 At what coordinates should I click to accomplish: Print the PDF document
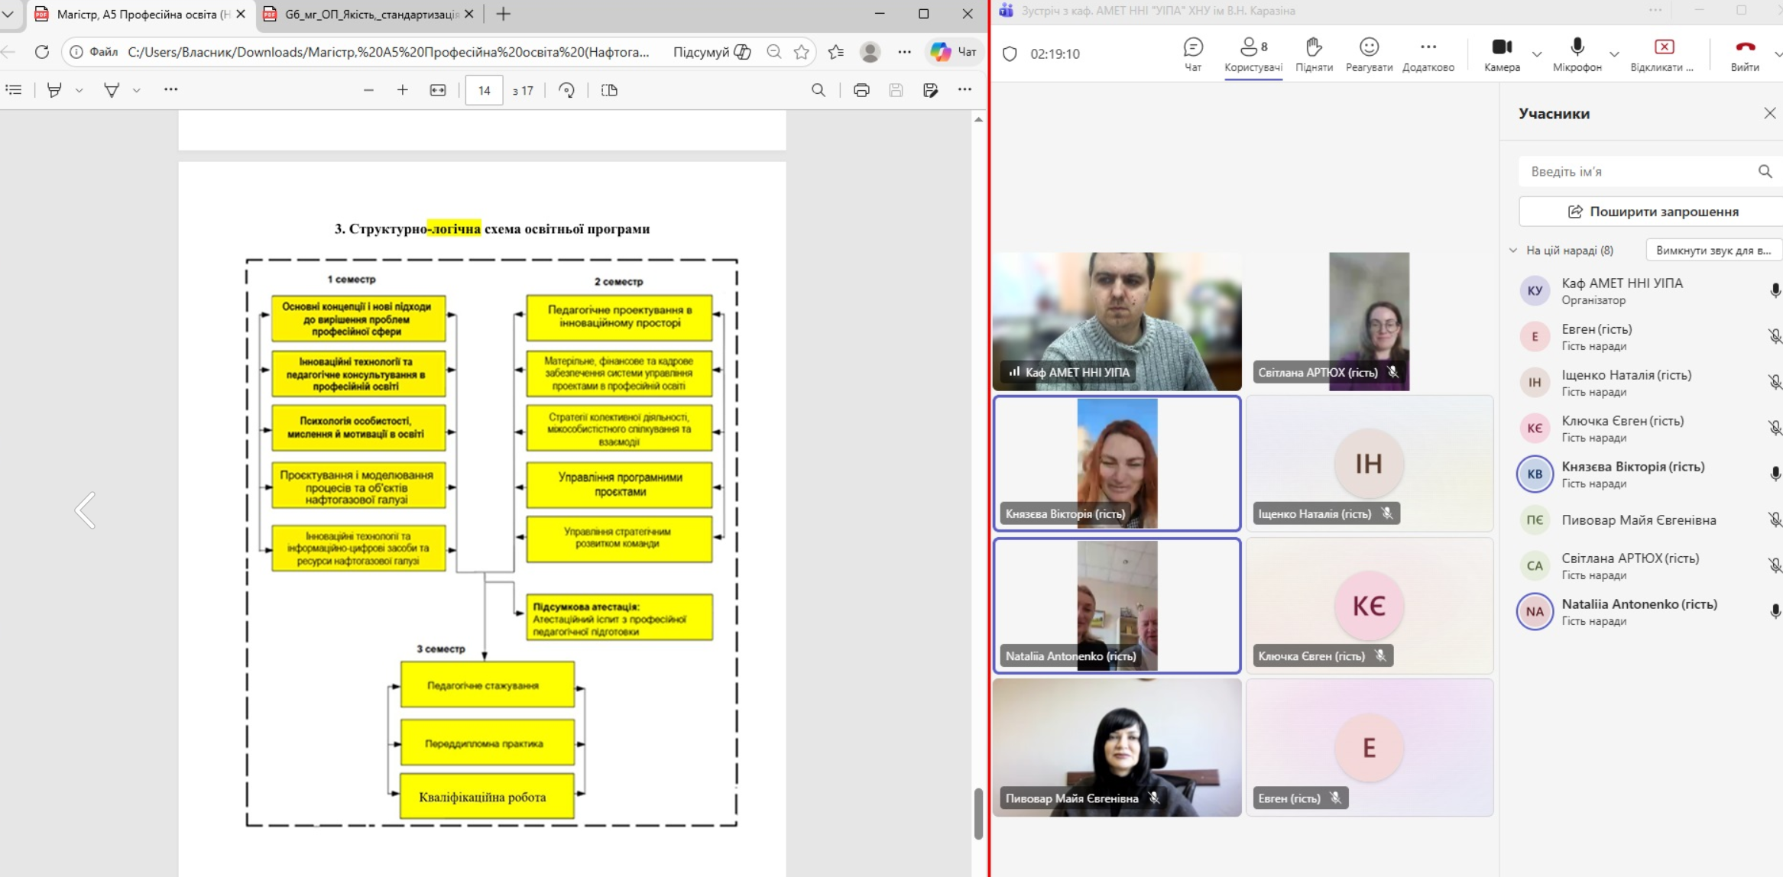(861, 90)
